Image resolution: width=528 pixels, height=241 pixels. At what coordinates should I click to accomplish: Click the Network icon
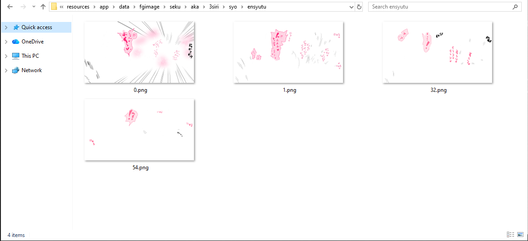[x=16, y=70]
